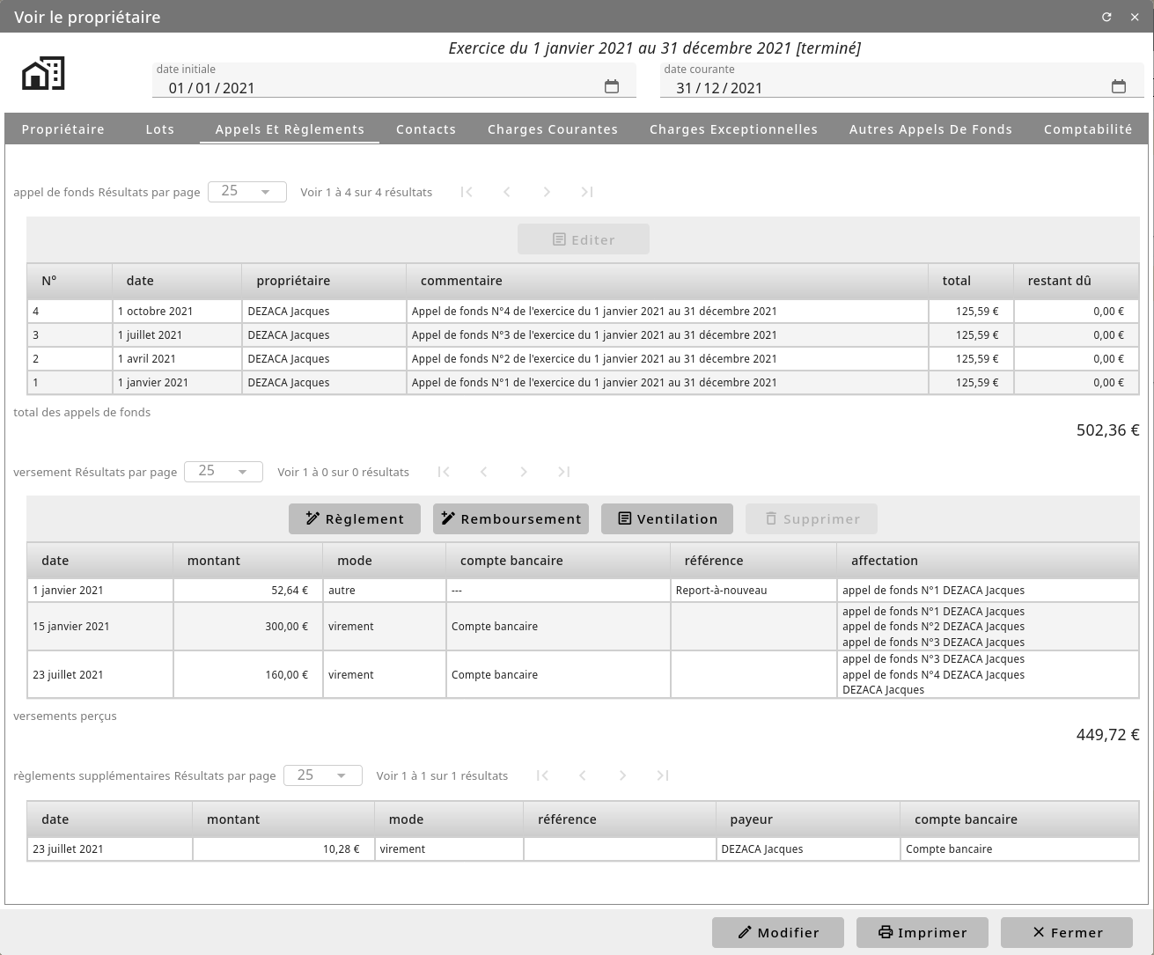Image resolution: width=1154 pixels, height=955 pixels.
Task: Select the Appels Et Règlements tab
Action: tap(290, 129)
